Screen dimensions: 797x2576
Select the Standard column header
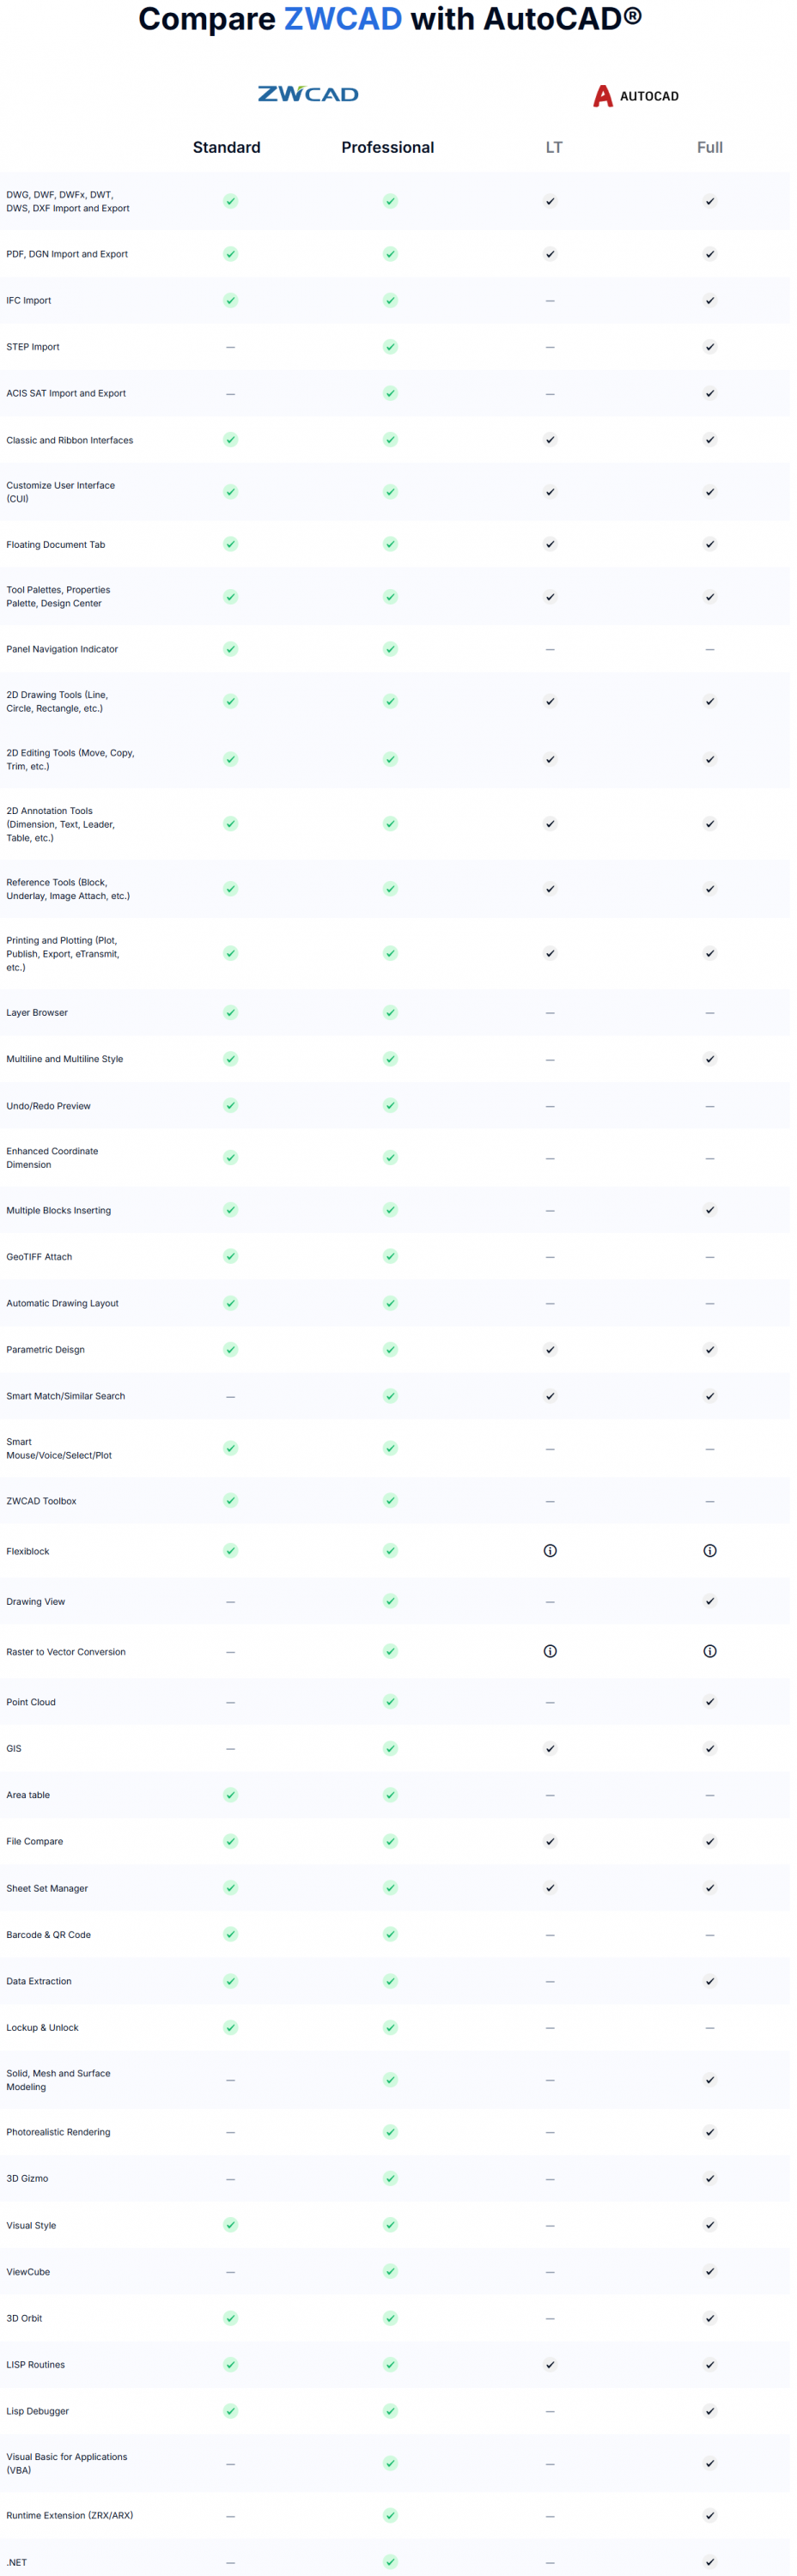point(227,147)
